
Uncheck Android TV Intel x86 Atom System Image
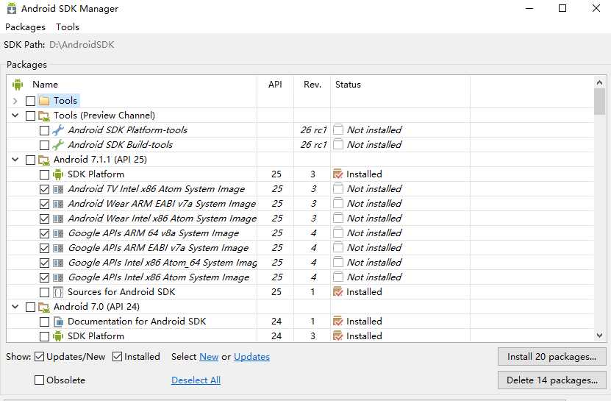pos(44,190)
